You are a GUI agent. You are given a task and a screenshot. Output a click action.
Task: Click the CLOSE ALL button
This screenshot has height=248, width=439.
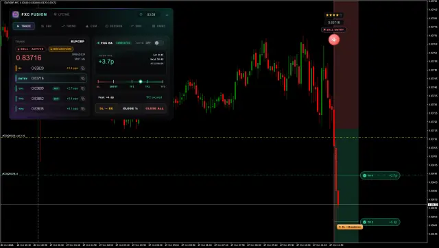[154, 108]
